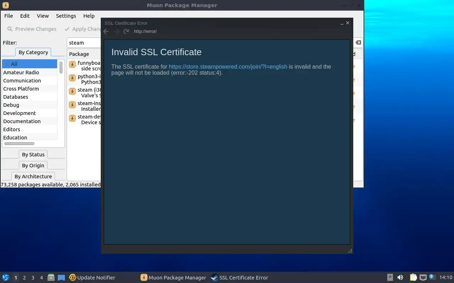
Task: Click the funnyboat package icon
Action: pyautogui.click(x=72, y=64)
